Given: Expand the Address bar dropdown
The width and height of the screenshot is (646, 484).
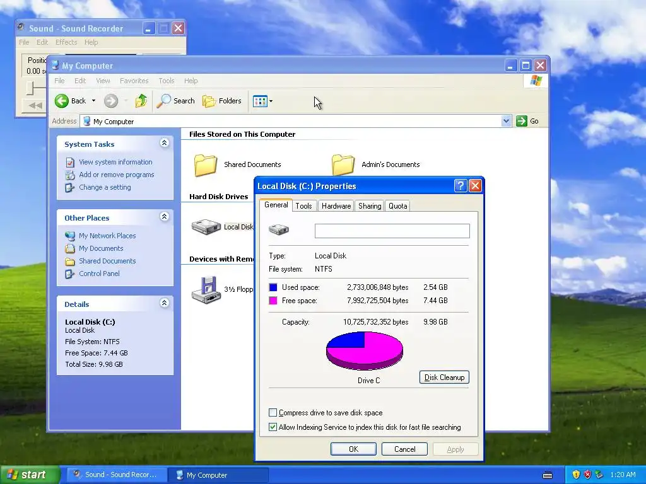Looking at the screenshot, I should [x=506, y=121].
